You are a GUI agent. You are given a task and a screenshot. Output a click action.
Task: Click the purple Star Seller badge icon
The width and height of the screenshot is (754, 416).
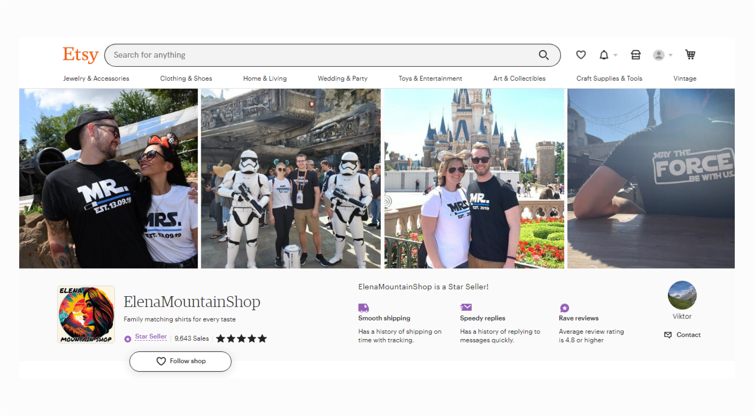[128, 339]
